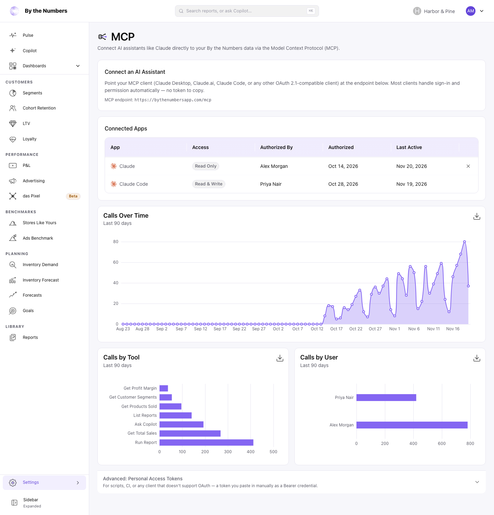Expand the Settings submenu arrow
The width and height of the screenshot is (494, 515).
[78, 482]
